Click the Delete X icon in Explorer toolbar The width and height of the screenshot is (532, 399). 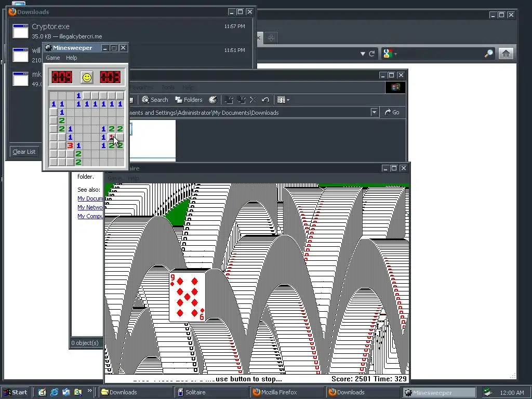tap(253, 100)
